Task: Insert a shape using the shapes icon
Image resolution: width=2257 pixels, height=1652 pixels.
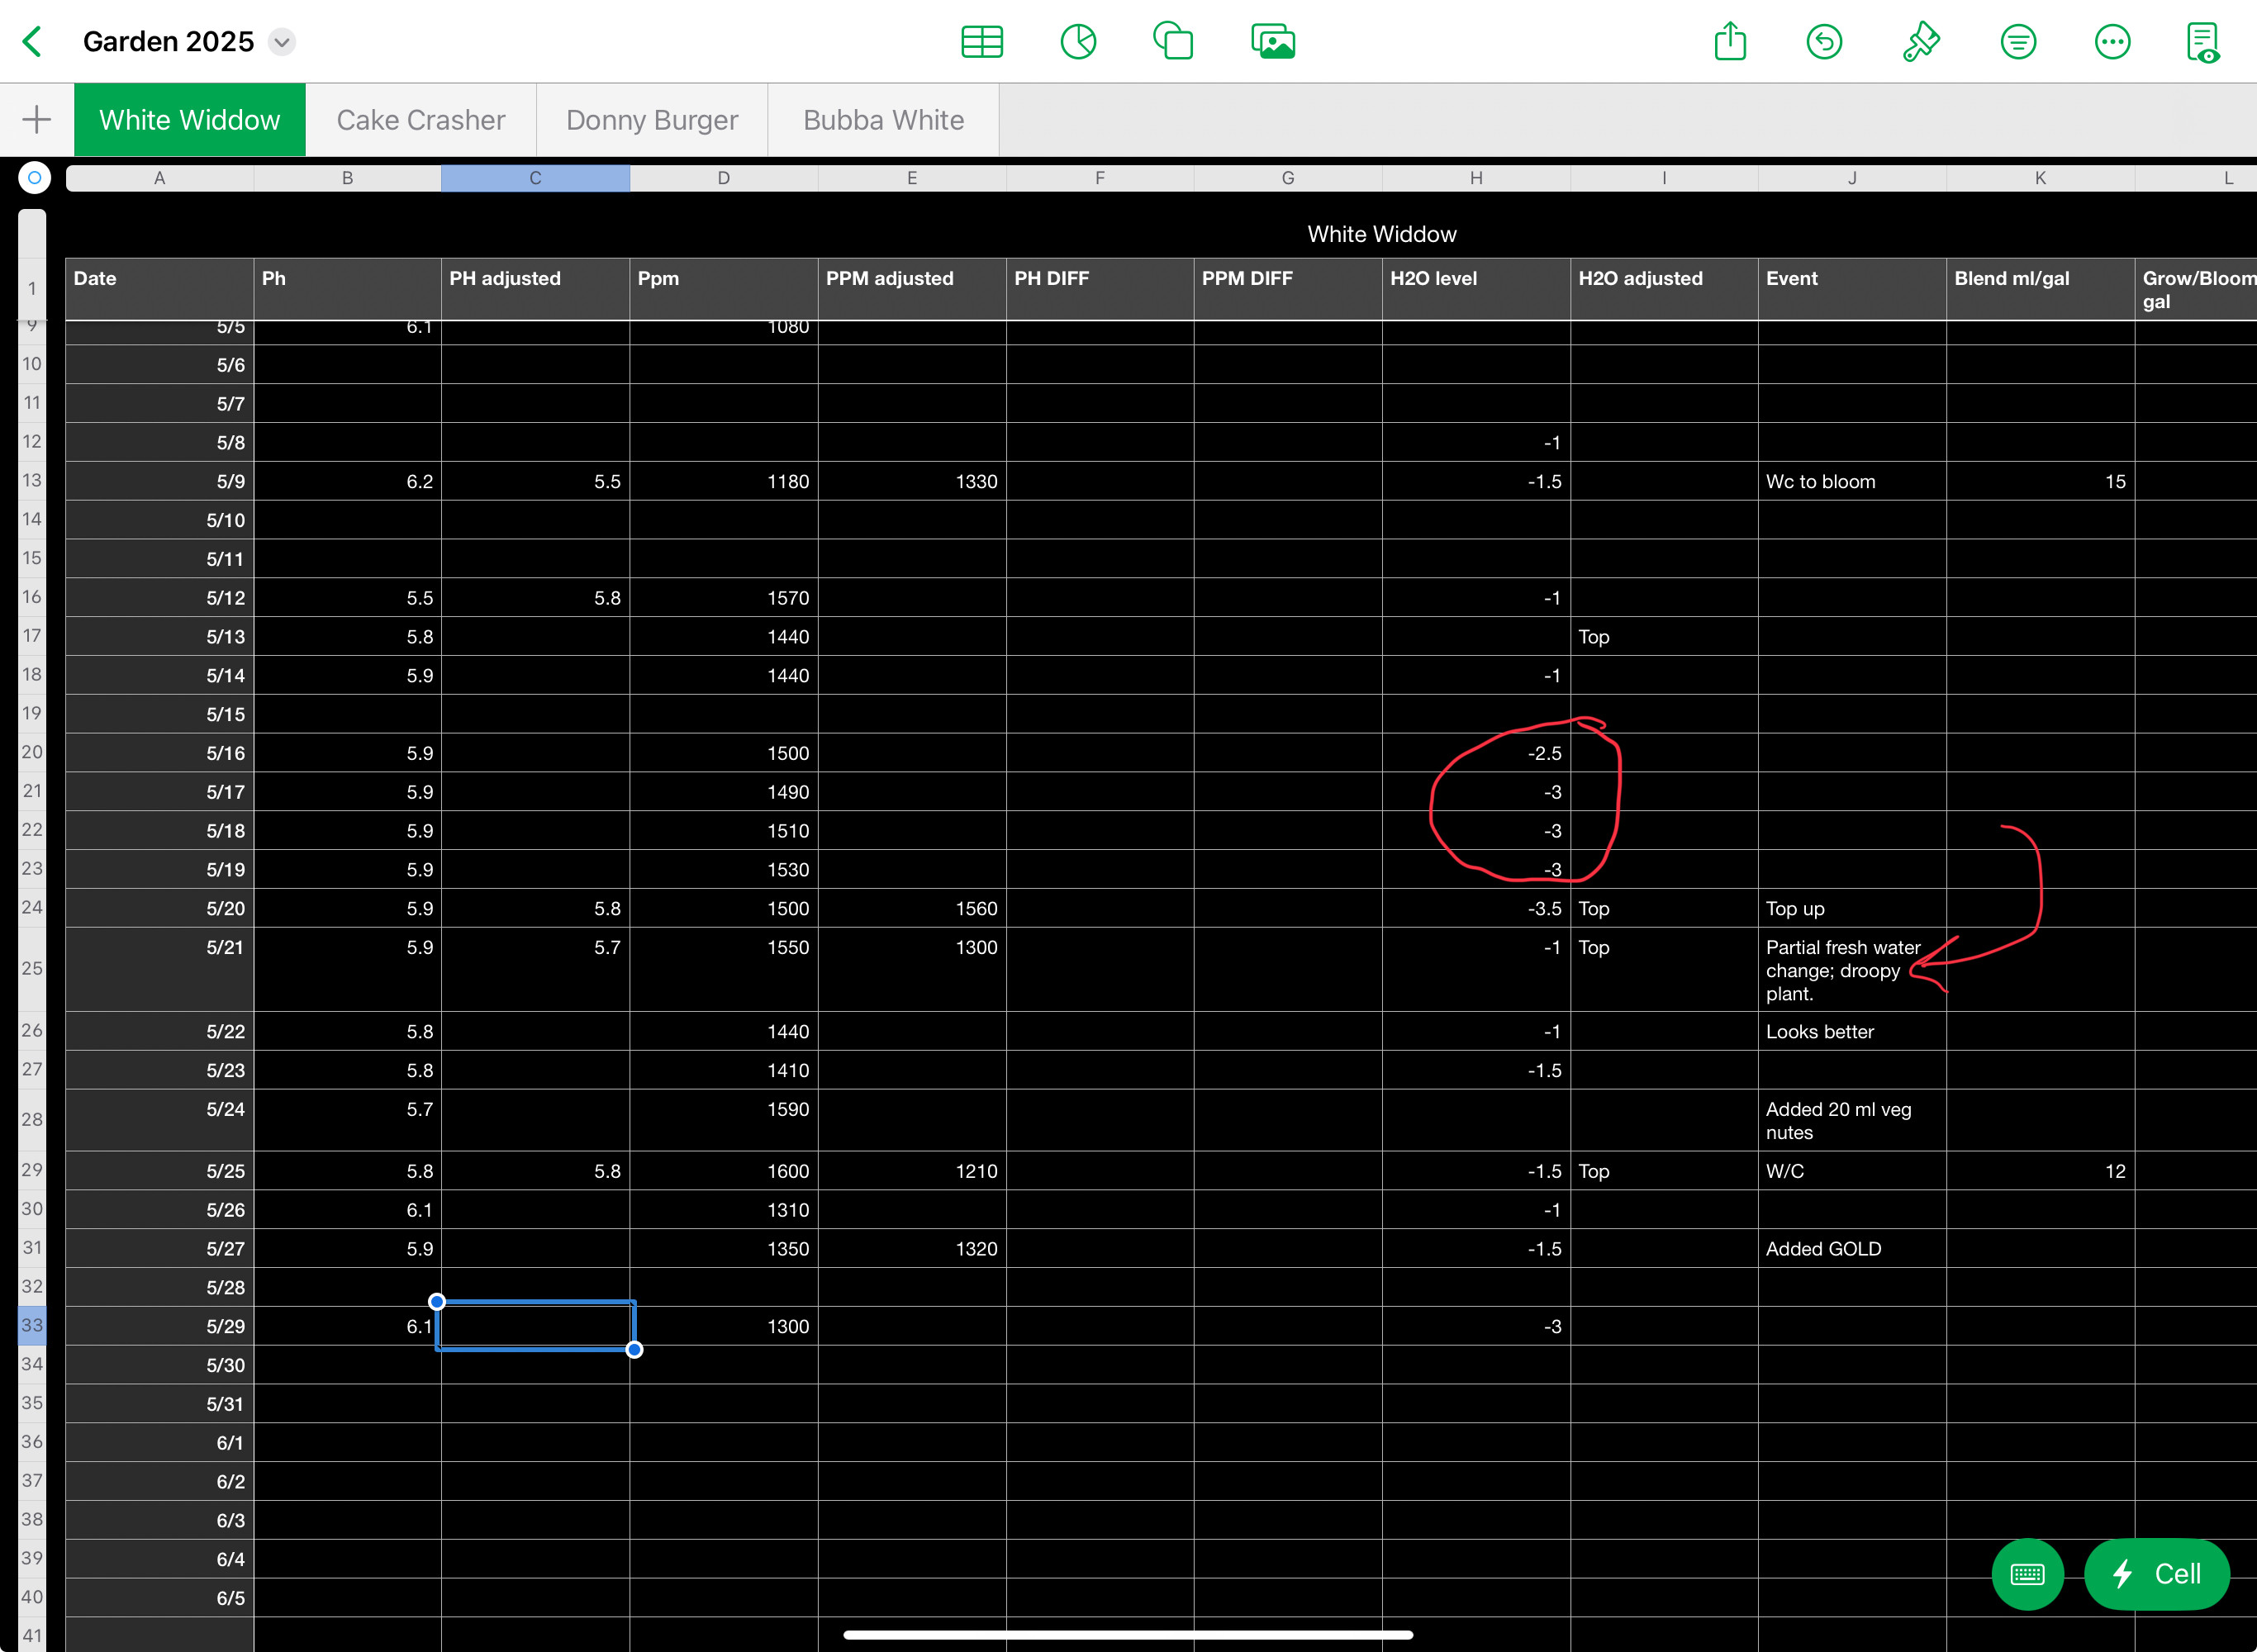Action: (1173, 42)
